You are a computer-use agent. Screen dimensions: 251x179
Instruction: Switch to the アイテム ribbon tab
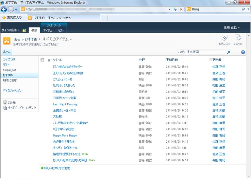(48, 31)
